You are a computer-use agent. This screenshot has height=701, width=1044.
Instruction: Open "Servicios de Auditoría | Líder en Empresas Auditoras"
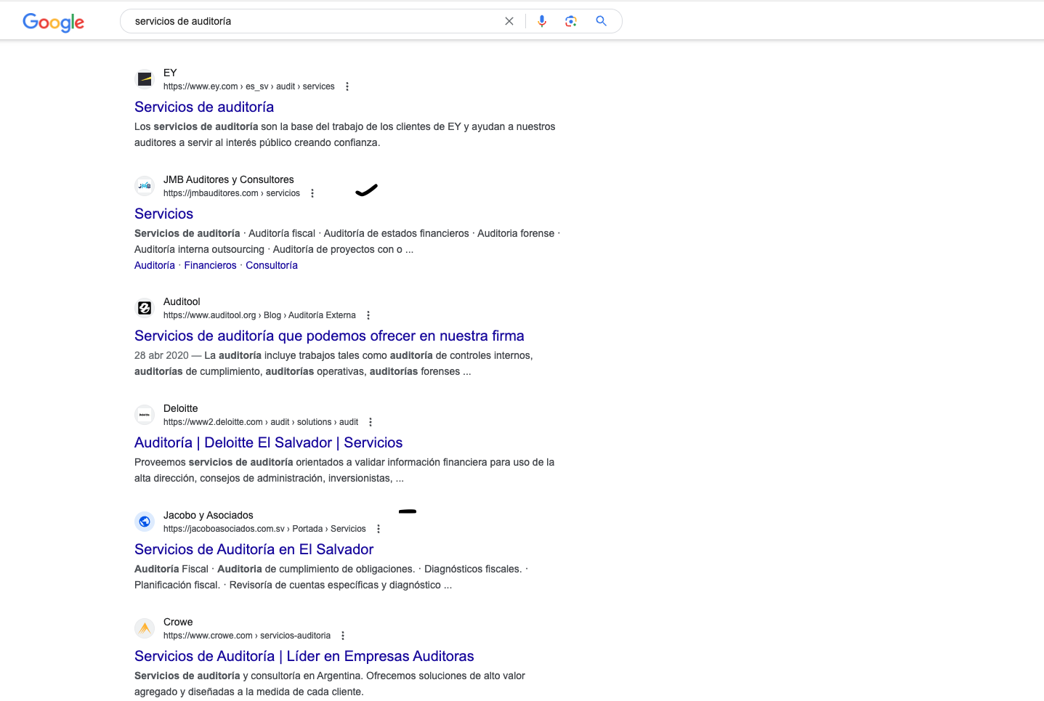pyautogui.click(x=304, y=656)
